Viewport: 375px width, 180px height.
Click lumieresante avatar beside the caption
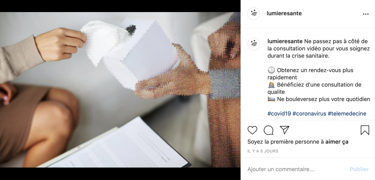coord(254,44)
